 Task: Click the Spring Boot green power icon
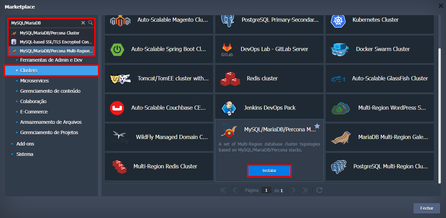click(117, 49)
